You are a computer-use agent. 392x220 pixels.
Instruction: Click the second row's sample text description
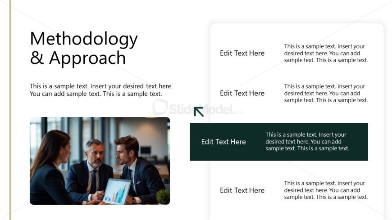pyautogui.click(x=326, y=93)
